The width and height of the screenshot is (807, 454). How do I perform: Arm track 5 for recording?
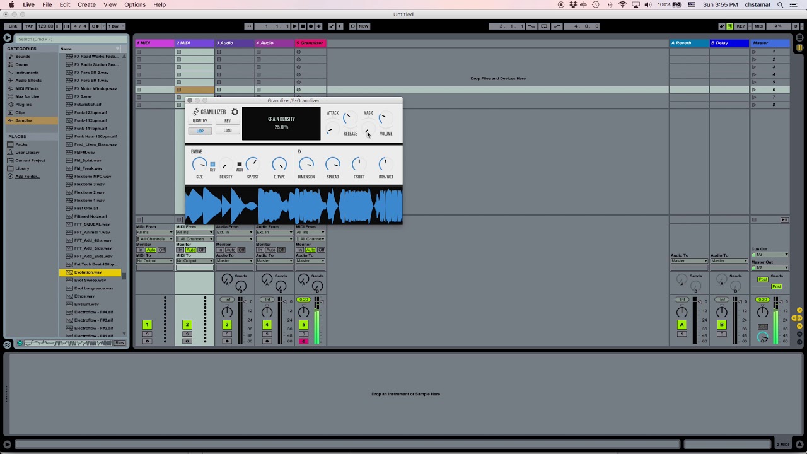[303, 341]
